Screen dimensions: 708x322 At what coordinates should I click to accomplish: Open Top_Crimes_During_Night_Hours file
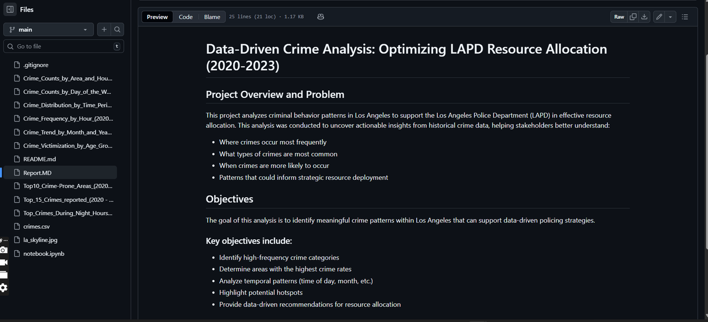click(67, 213)
